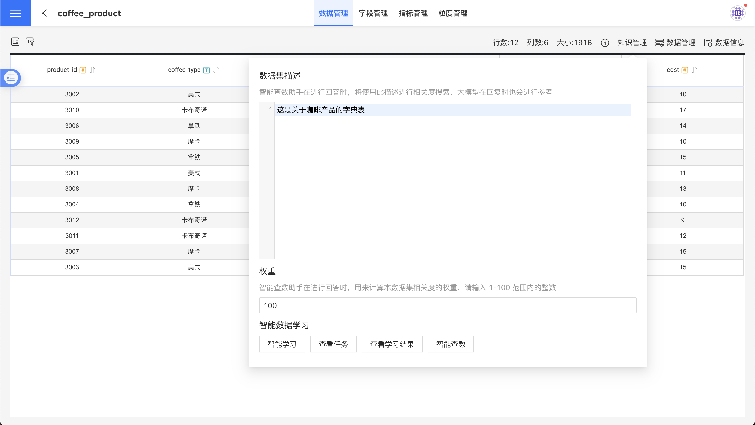
Task: Switch to the 字段管理 tab
Action: tap(373, 13)
